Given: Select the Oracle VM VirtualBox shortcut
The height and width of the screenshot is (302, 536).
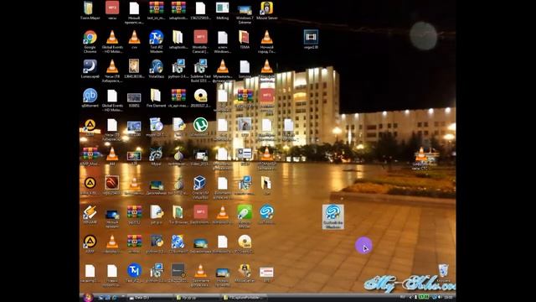Looking at the screenshot, I should pos(200,183).
